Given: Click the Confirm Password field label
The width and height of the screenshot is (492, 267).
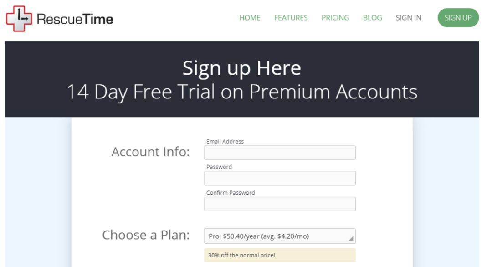Looking at the screenshot, I should click(231, 193).
